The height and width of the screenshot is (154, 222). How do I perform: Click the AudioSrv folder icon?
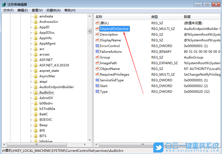(x=36, y=93)
